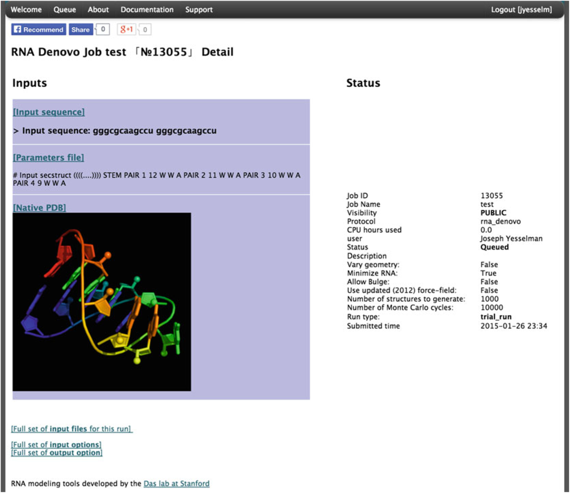The height and width of the screenshot is (493, 570).
Task: Click the Status section heading
Action: pyautogui.click(x=363, y=83)
